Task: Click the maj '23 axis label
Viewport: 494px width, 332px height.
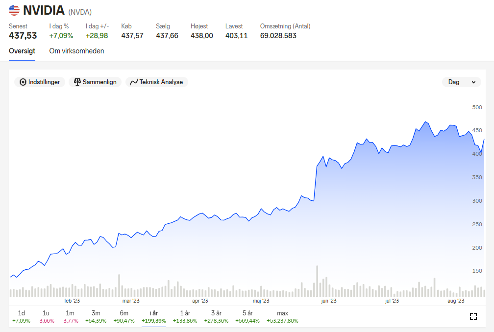Action: coord(261,301)
